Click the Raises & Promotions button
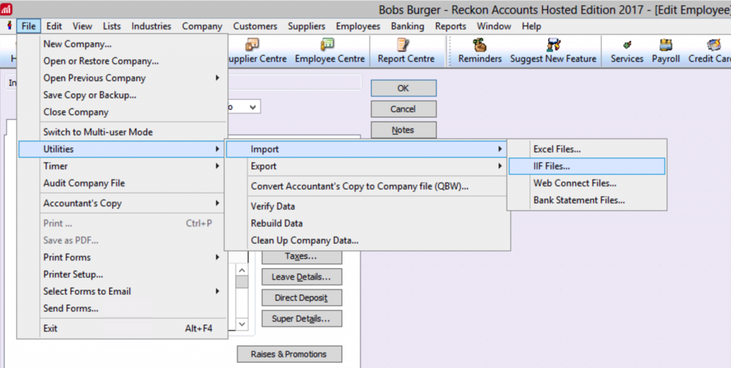The height and width of the screenshot is (368, 731). [289, 354]
